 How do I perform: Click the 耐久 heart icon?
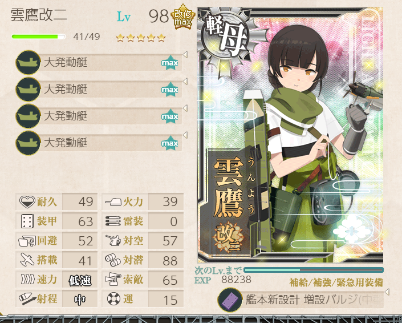point(27,201)
